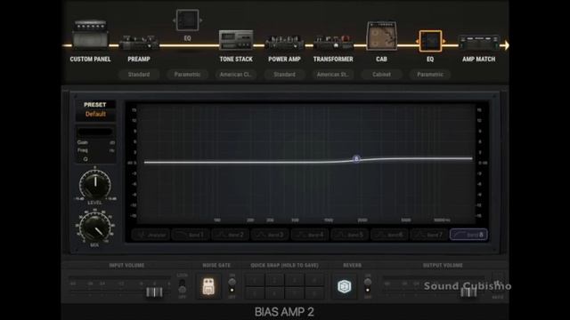Select the Preamp module icon
This screenshot has width=570, height=320.
point(139,43)
